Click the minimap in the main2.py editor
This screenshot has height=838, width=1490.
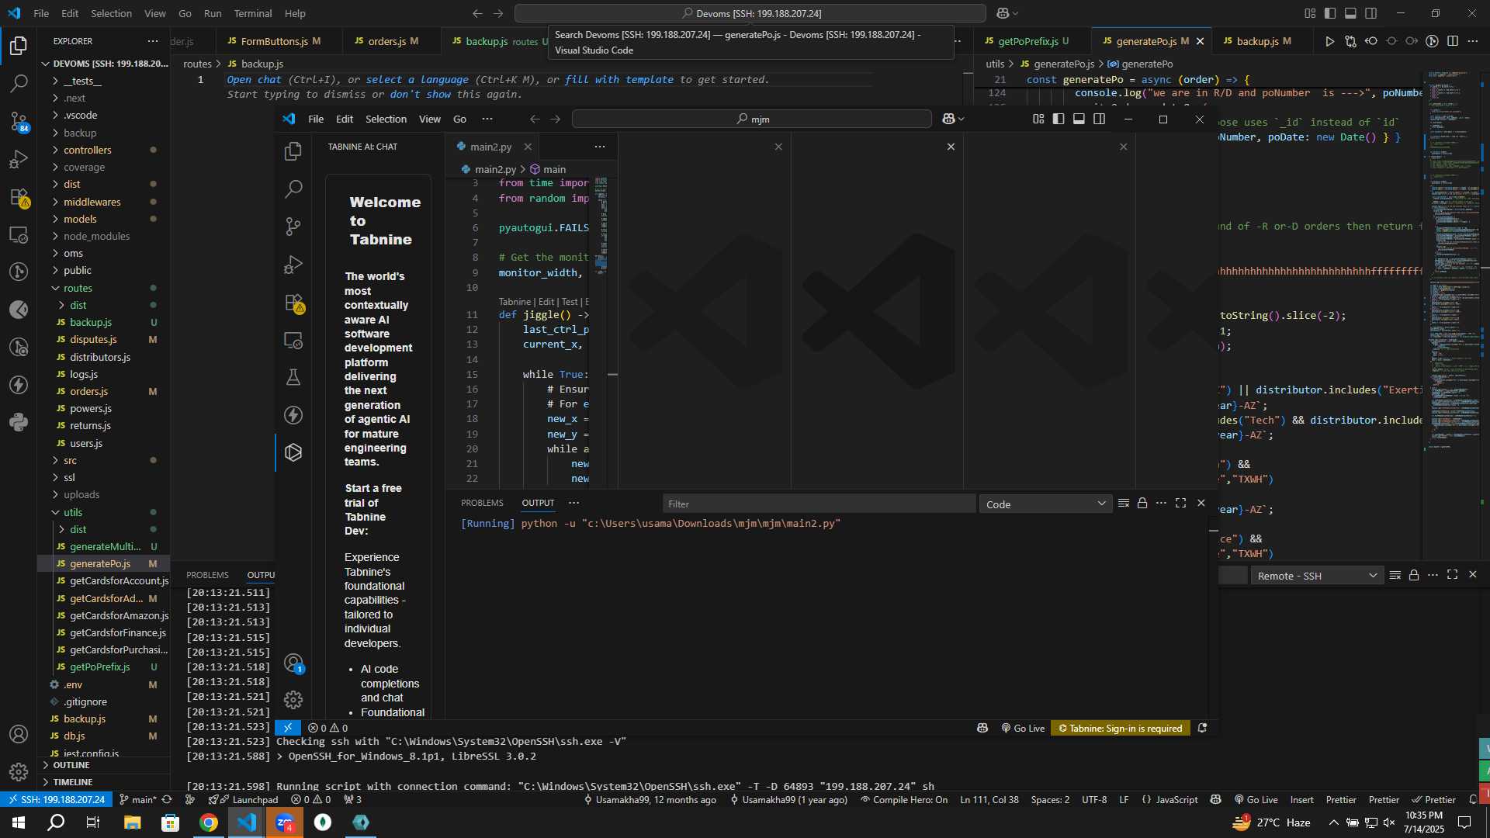point(601,225)
